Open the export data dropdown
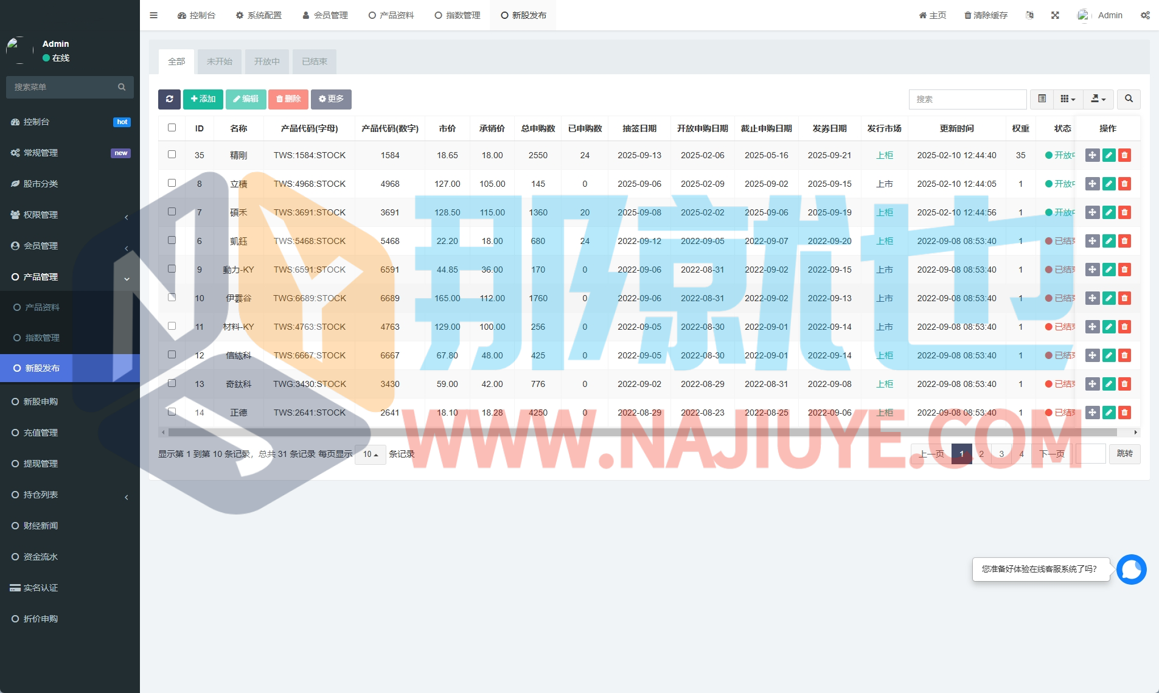The width and height of the screenshot is (1159, 693). tap(1098, 99)
